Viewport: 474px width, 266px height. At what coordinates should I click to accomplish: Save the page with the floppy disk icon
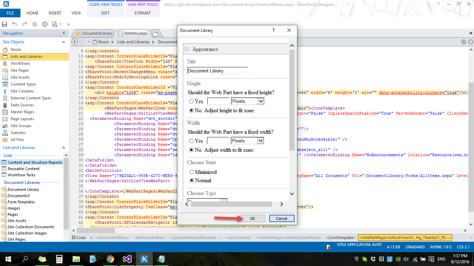pyautogui.click(x=5, y=24)
